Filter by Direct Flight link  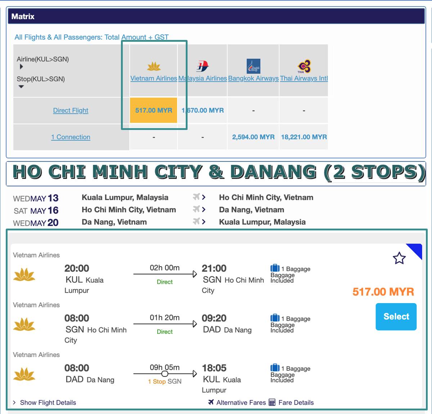pos(71,110)
